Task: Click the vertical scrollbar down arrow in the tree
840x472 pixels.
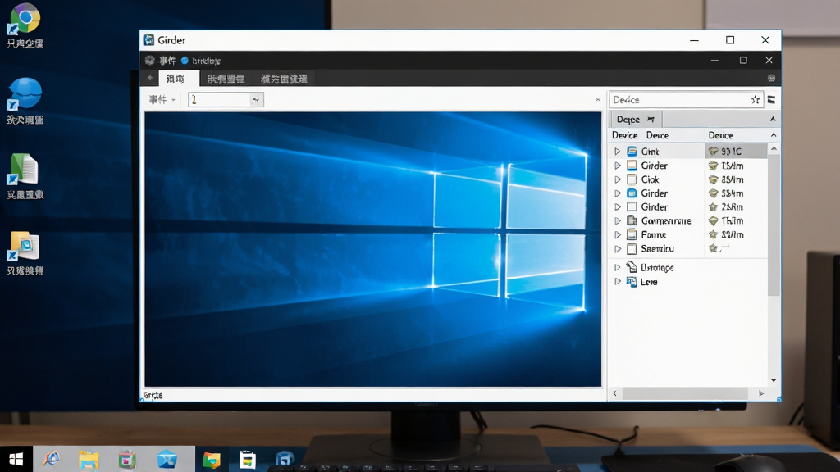Action: [774, 380]
